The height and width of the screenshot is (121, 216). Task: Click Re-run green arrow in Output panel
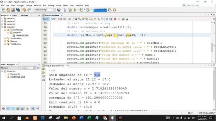click(44, 69)
